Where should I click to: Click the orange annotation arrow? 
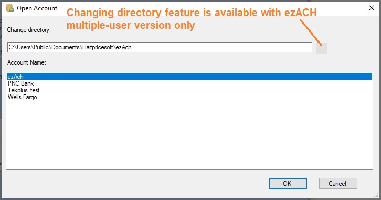click(311, 33)
